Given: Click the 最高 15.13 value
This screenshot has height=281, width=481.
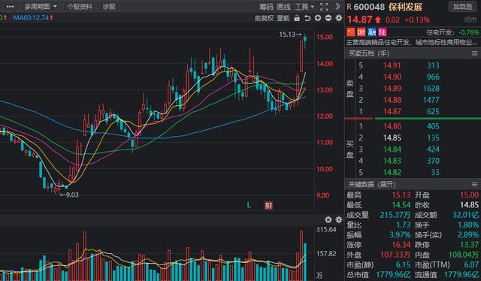Looking at the screenshot, I should point(401,195).
